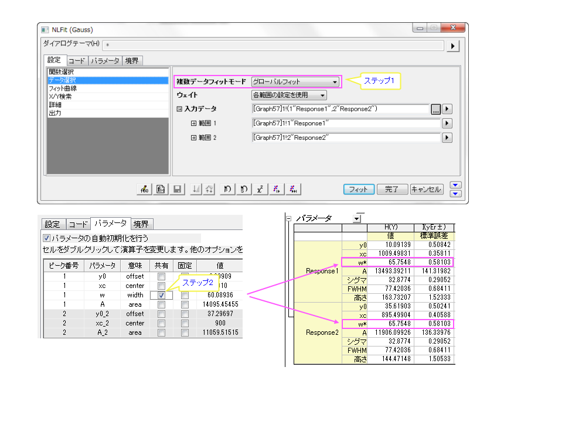Open the ウェイト dropdown

pyautogui.click(x=289, y=95)
